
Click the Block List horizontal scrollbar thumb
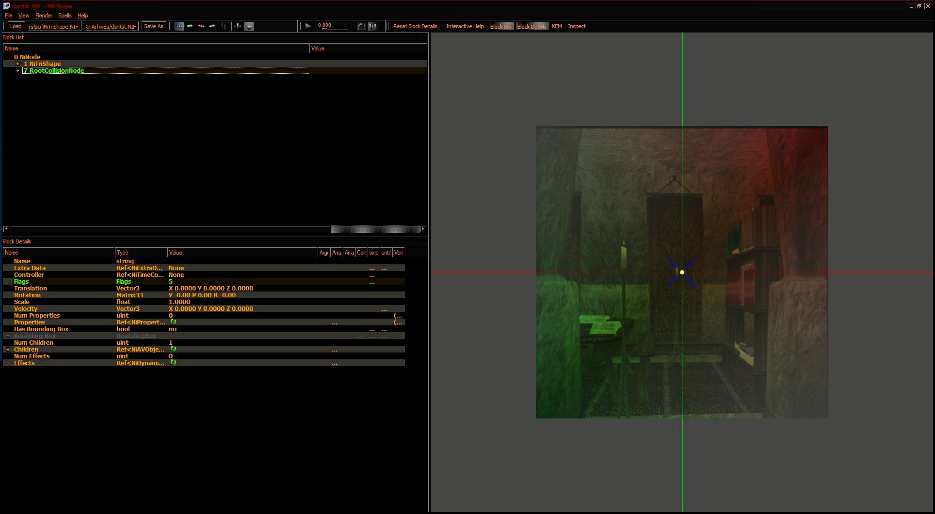tap(375, 229)
